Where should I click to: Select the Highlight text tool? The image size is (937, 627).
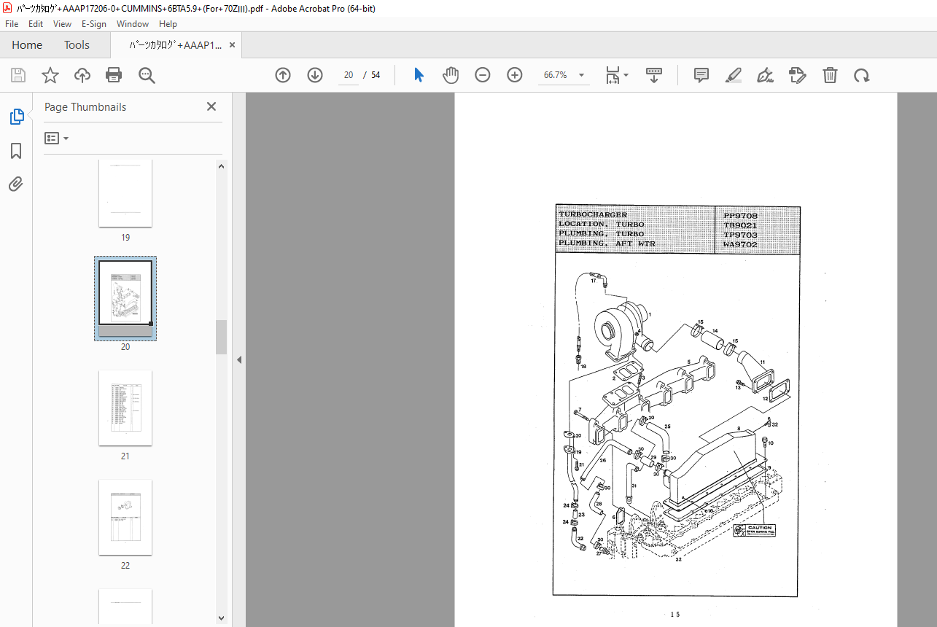click(734, 75)
